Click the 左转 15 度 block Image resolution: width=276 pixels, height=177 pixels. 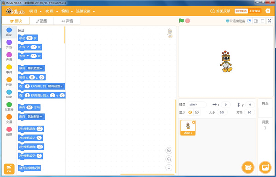point(30,56)
